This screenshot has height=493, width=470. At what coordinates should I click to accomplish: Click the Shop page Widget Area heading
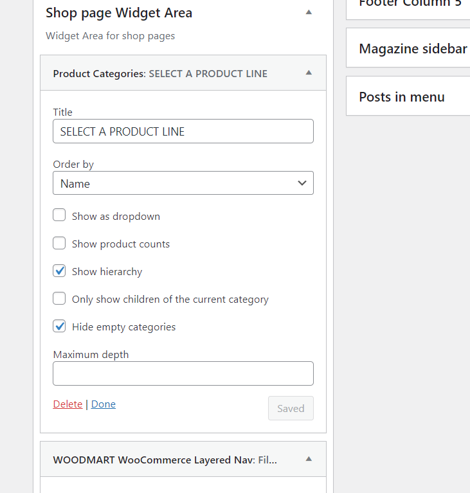pyautogui.click(x=119, y=13)
